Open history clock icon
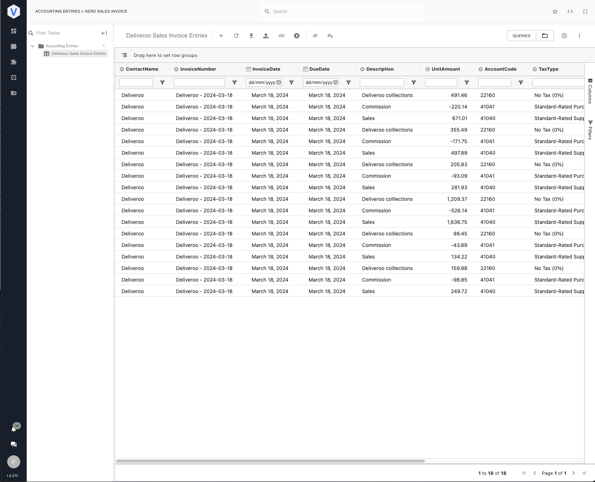 (x=564, y=36)
